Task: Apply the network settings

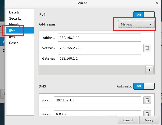Action: click(x=149, y=120)
